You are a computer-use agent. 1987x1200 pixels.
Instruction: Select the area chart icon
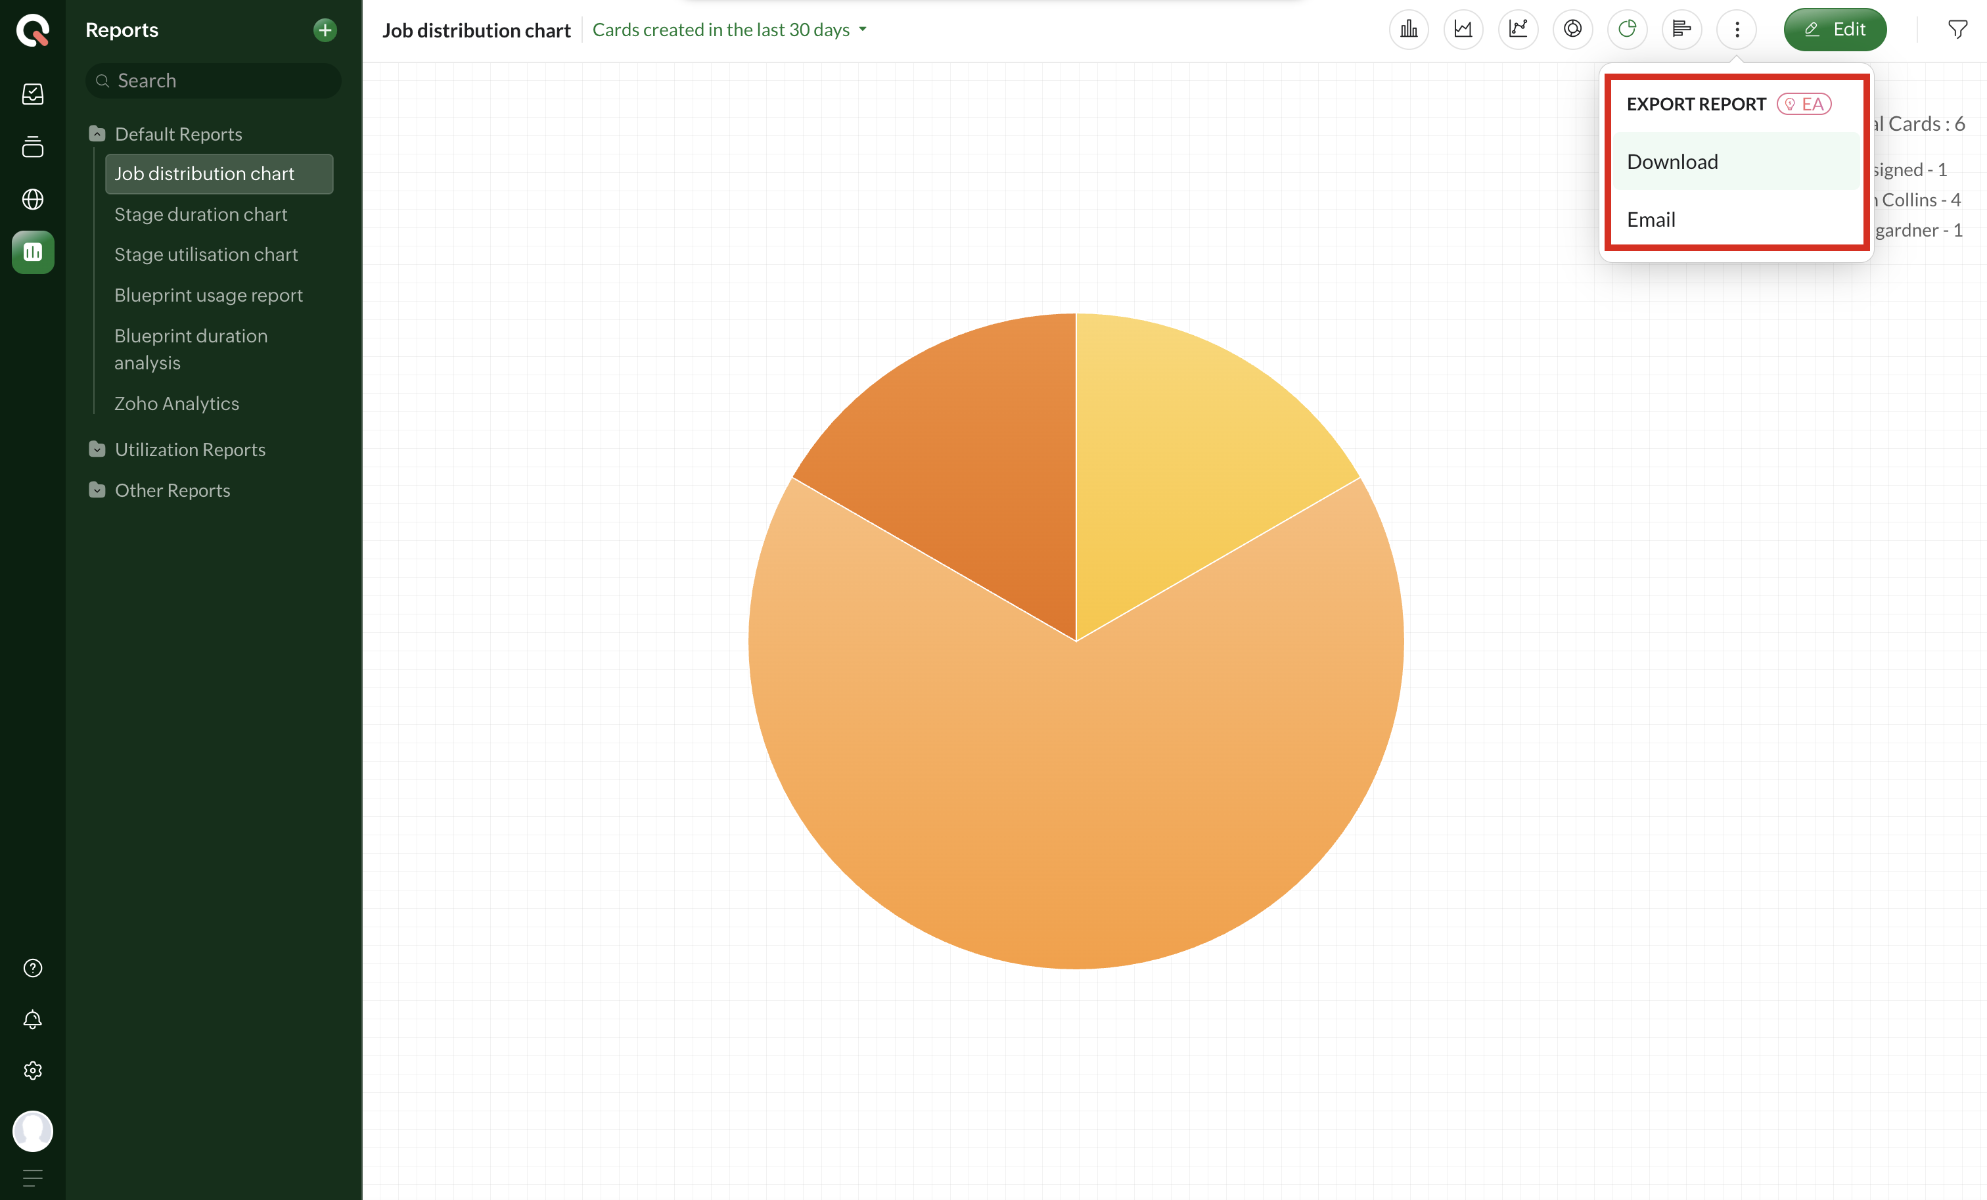tap(1463, 30)
